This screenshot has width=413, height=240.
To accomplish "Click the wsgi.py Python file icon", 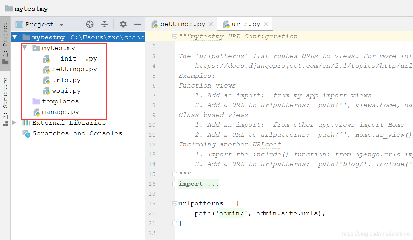I will [47, 91].
